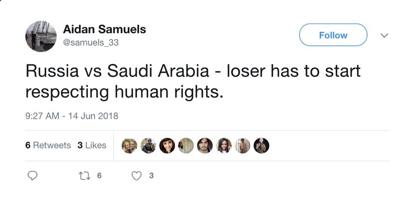This screenshot has height=199, width=413.
Task: Click the @samuels_33 handle
Action: point(90,43)
